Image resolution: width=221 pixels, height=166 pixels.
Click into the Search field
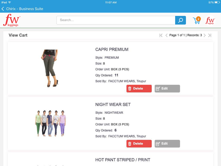pos(116,20)
